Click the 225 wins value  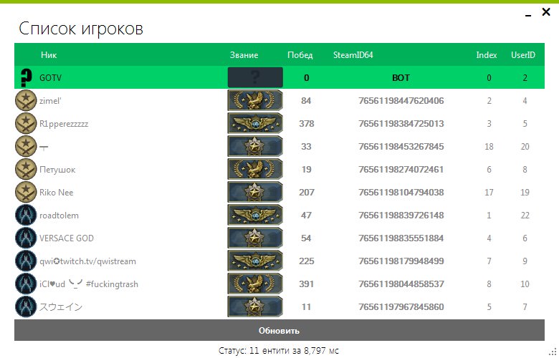[x=307, y=261]
